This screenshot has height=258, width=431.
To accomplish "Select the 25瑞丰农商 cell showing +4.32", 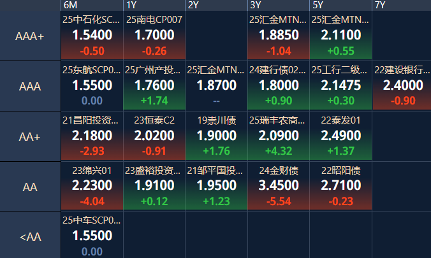I will 279,136.
